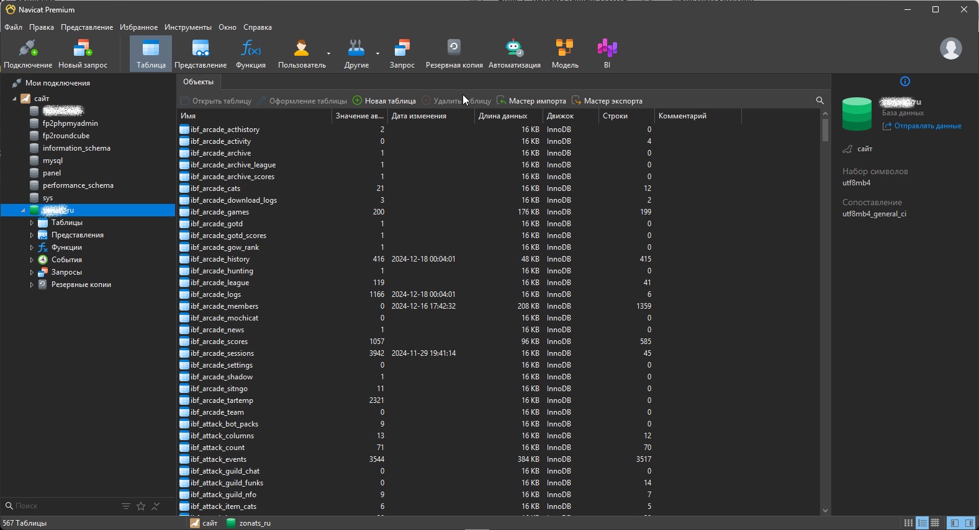Click the Новая таблица button
This screenshot has height=530, width=979.
pos(384,101)
